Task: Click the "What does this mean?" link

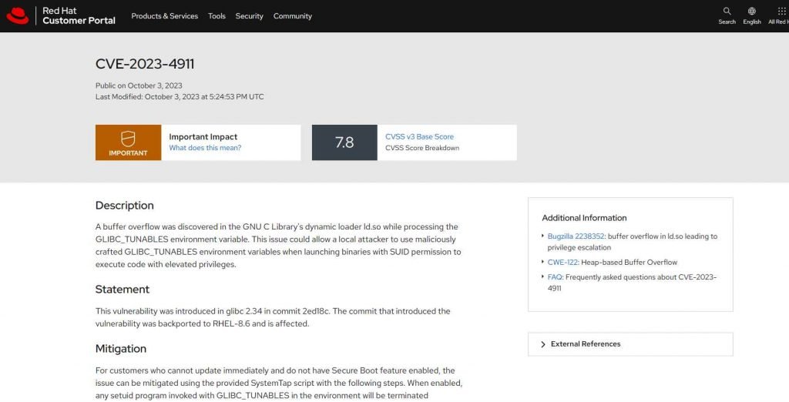Action: (205, 148)
